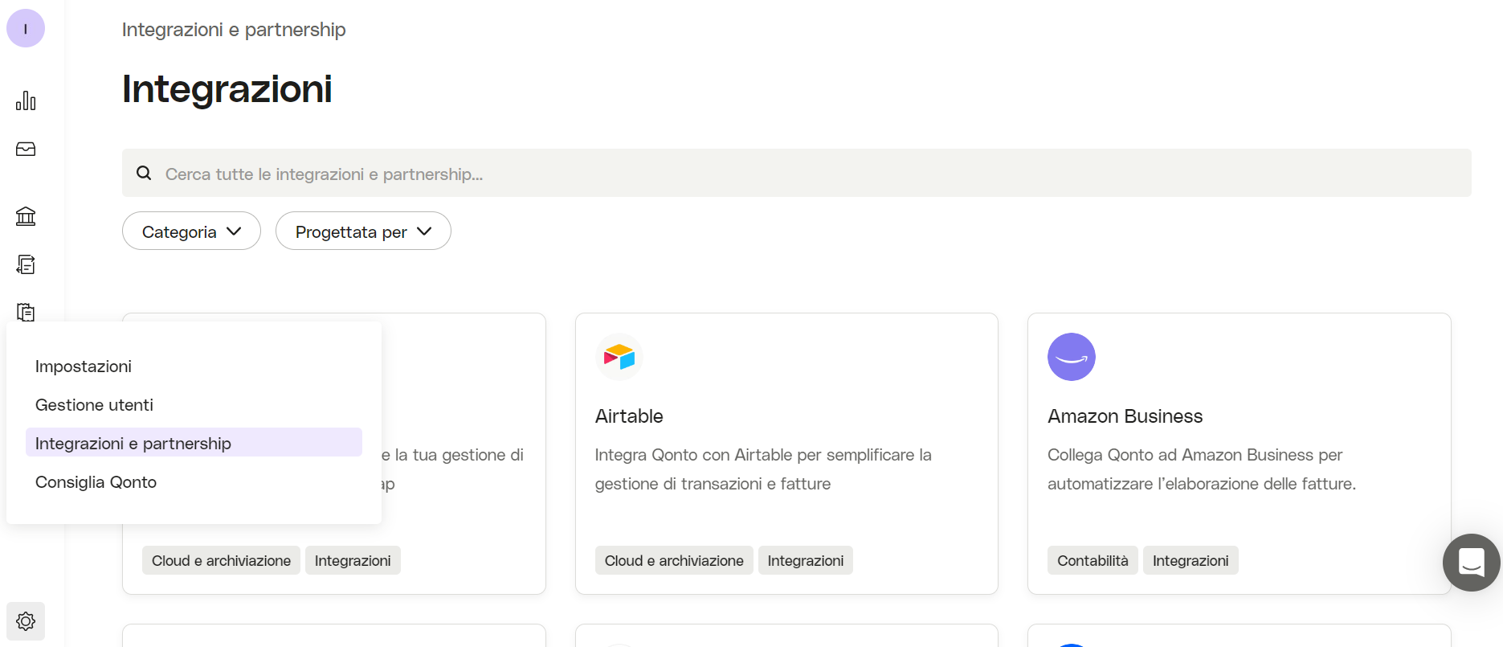Open the invoices clipboard sidebar icon

pyautogui.click(x=26, y=312)
